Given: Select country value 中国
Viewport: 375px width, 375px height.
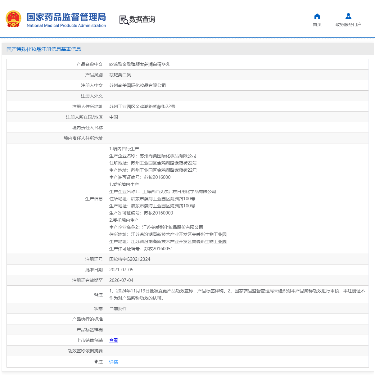Looking at the screenshot, I should coord(114,117).
